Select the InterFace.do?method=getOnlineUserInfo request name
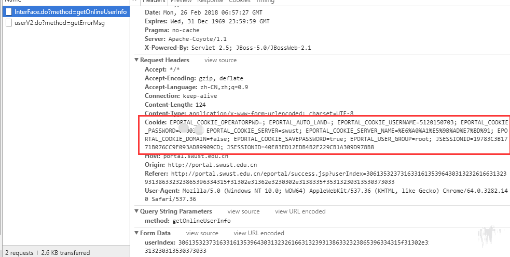This screenshot has height=257, width=510. [70, 11]
